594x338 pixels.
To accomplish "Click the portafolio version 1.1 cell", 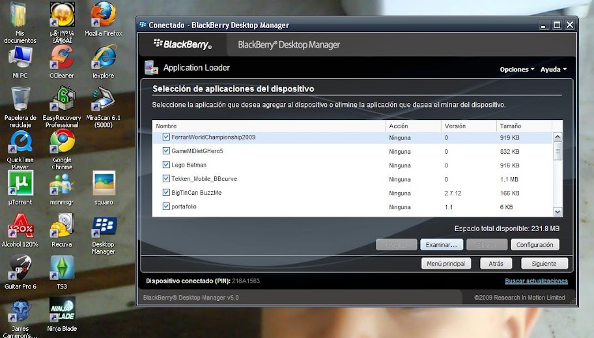I will pos(449,207).
